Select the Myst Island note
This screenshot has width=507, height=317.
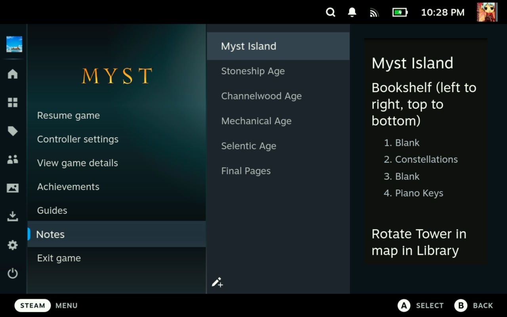tap(278, 46)
